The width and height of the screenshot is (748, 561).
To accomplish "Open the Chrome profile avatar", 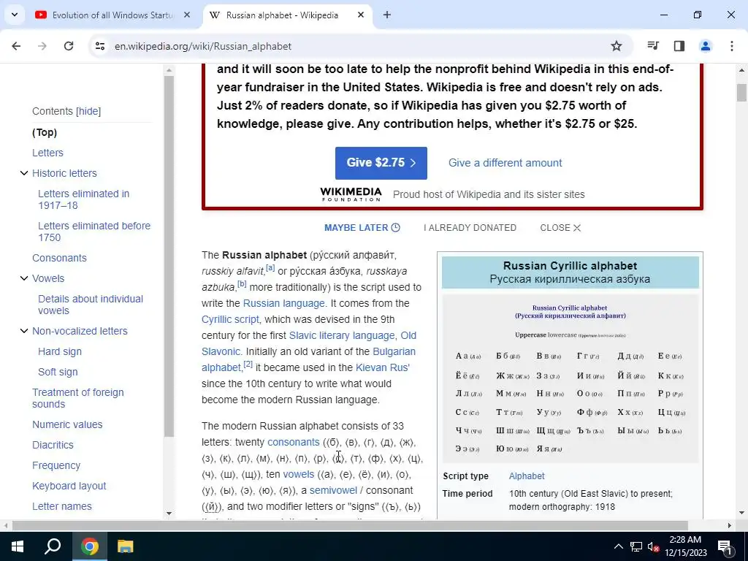I will click(706, 46).
